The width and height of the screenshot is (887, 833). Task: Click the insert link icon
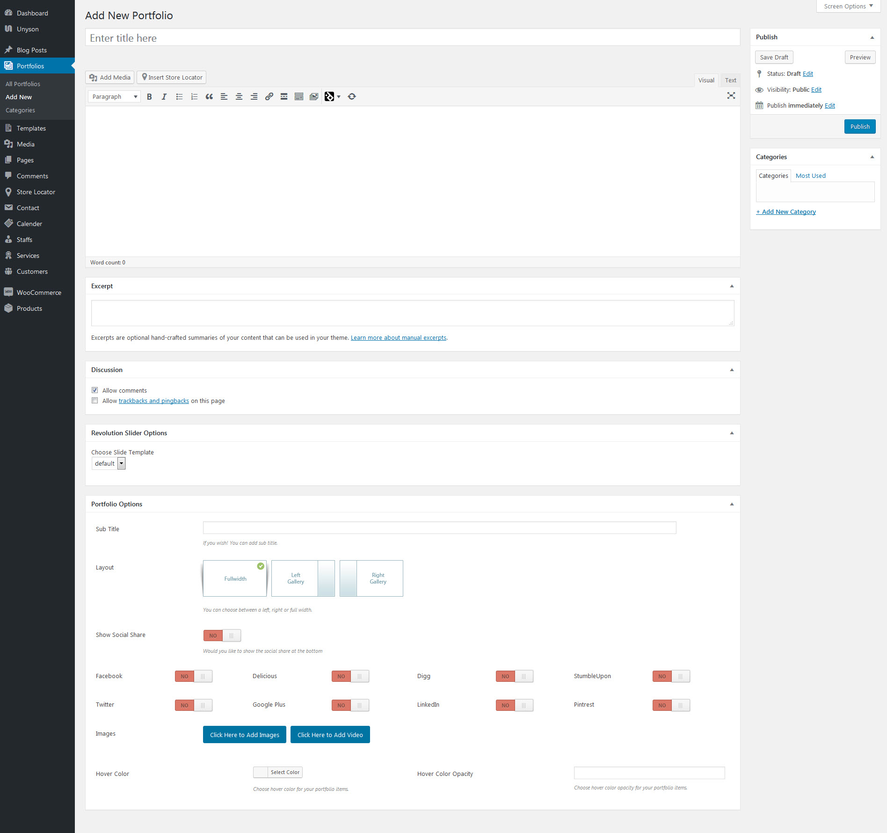tap(269, 96)
